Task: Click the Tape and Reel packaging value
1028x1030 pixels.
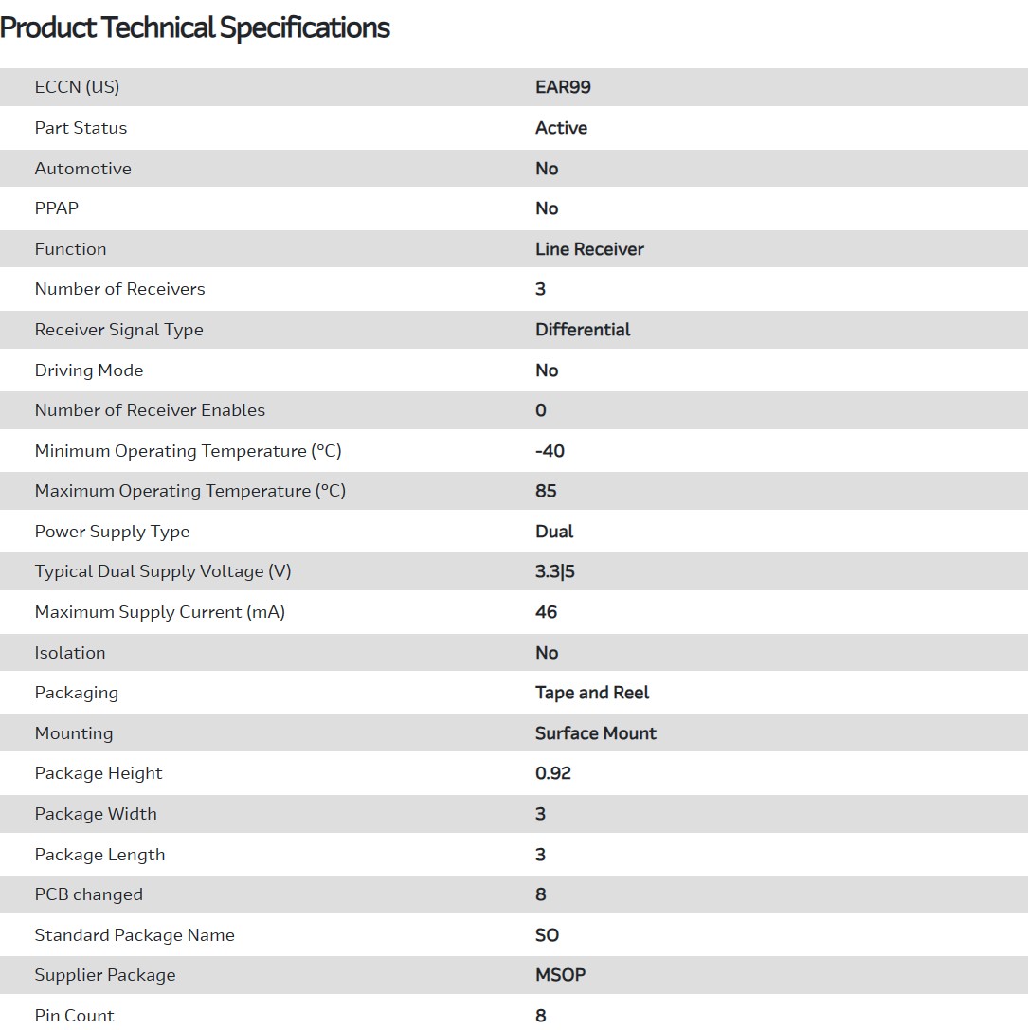Action: (592, 693)
